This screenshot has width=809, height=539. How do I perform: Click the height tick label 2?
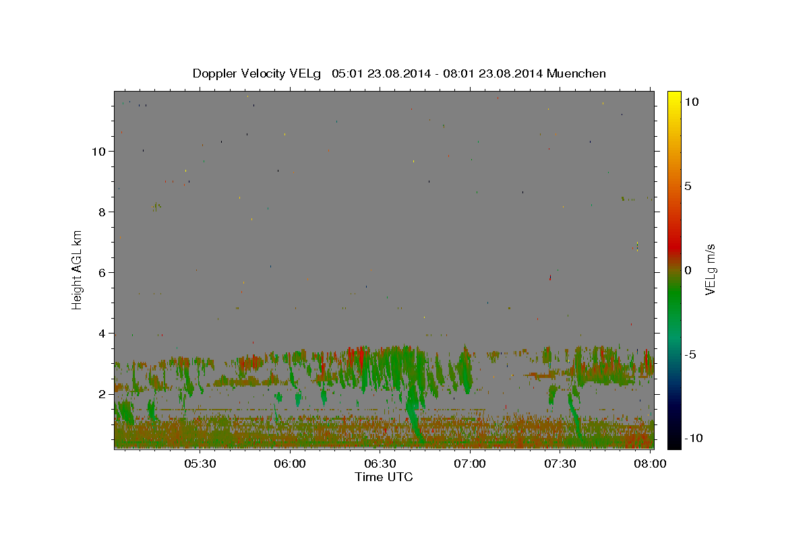[102, 393]
